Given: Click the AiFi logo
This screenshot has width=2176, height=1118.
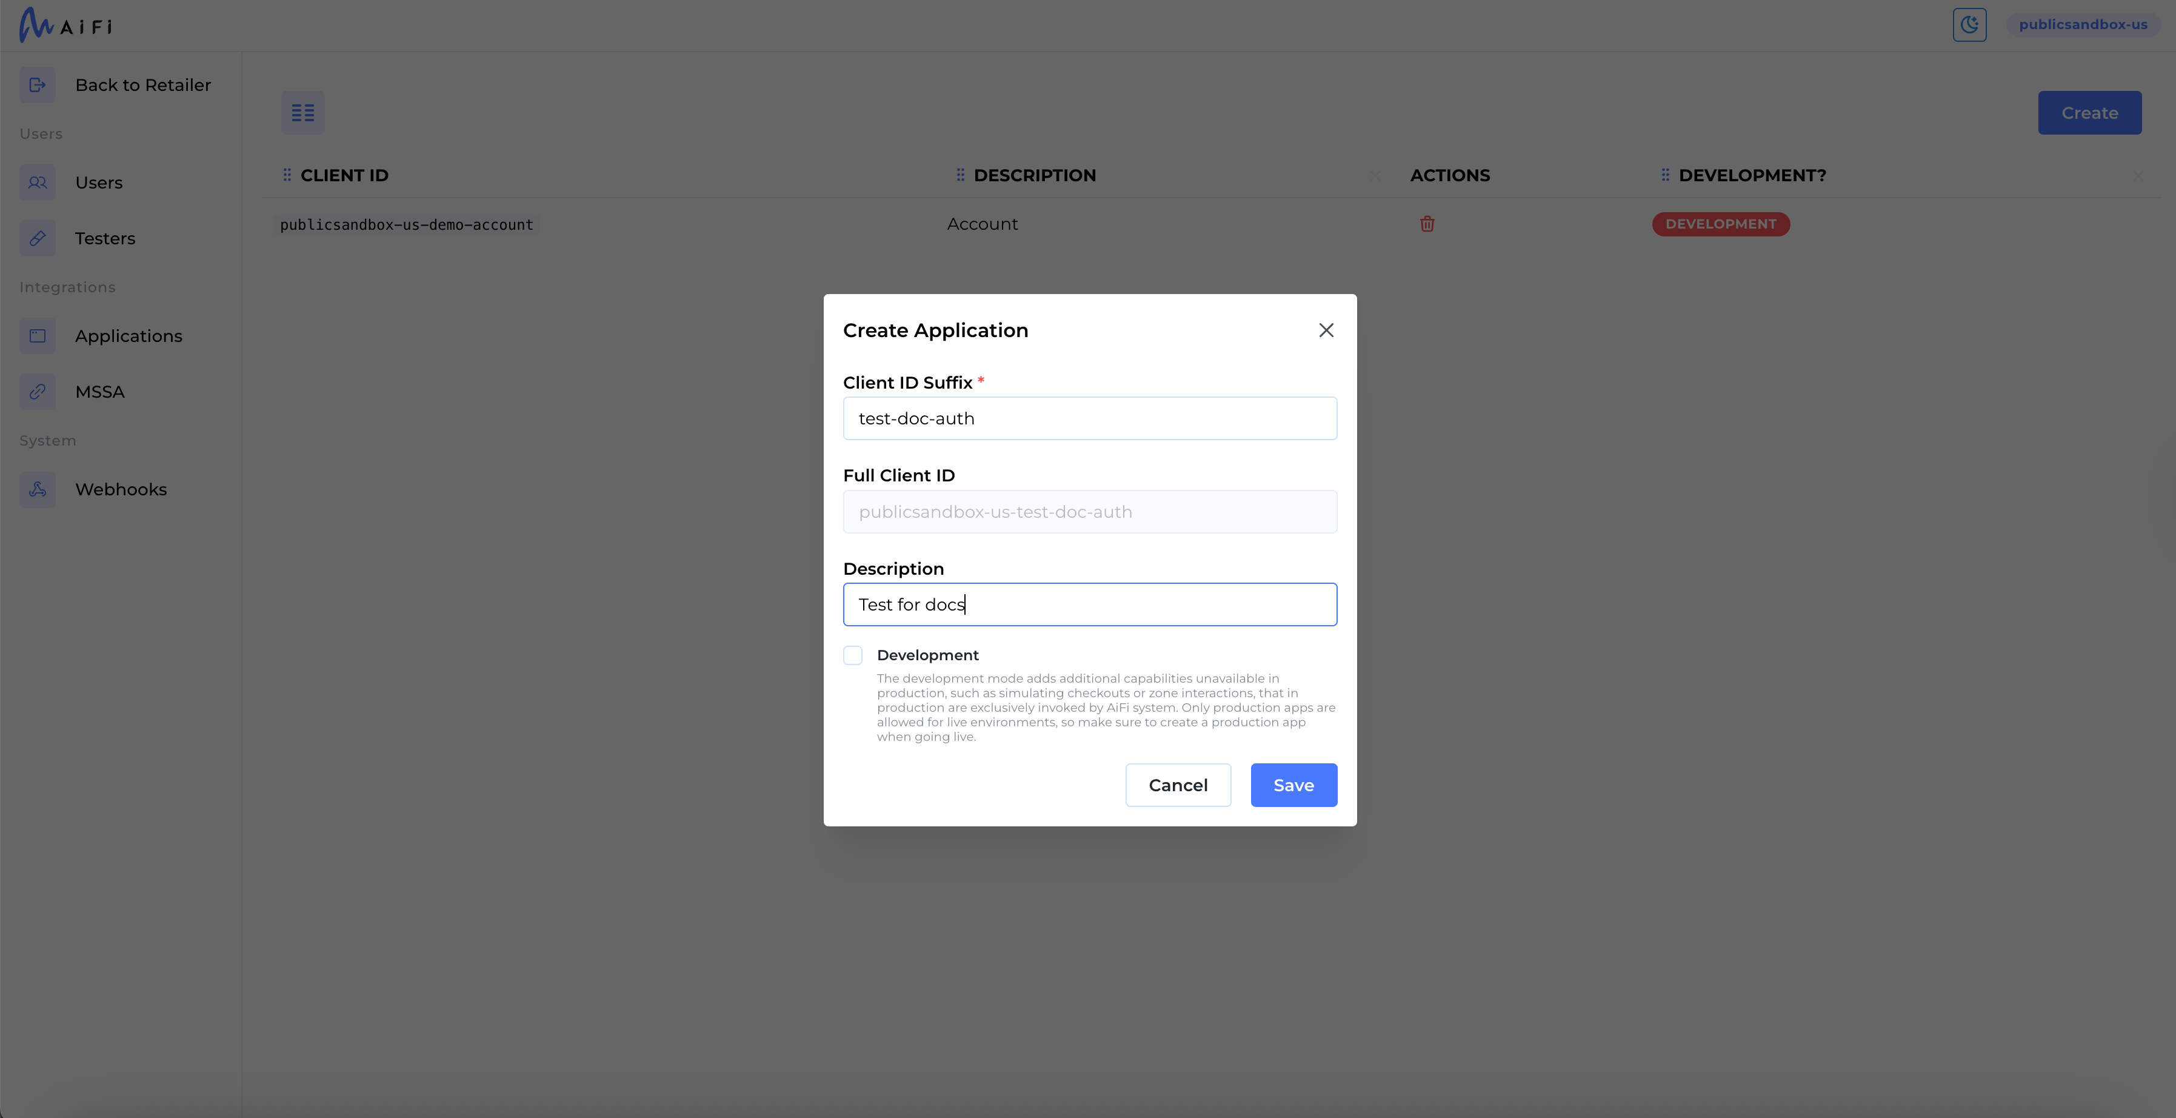Looking at the screenshot, I should [x=66, y=24].
